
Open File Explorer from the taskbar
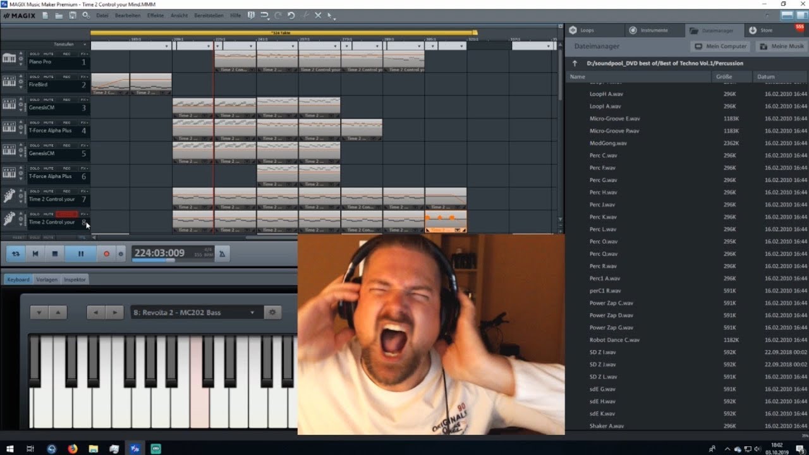94,449
